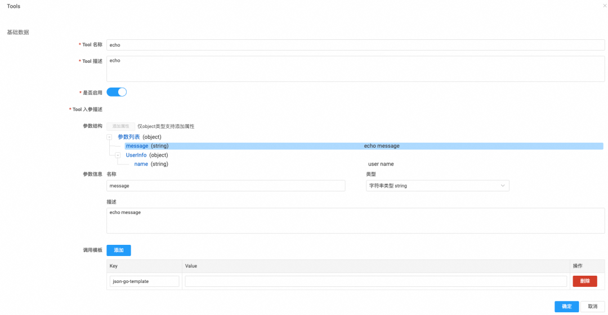This screenshot has height=315, width=608.
Task: Click the Key field containing json-go-template
Action: (145, 281)
